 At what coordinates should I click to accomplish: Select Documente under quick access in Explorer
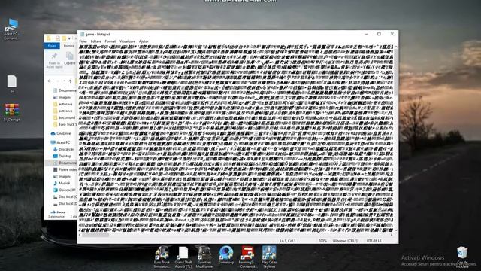coord(65,90)
